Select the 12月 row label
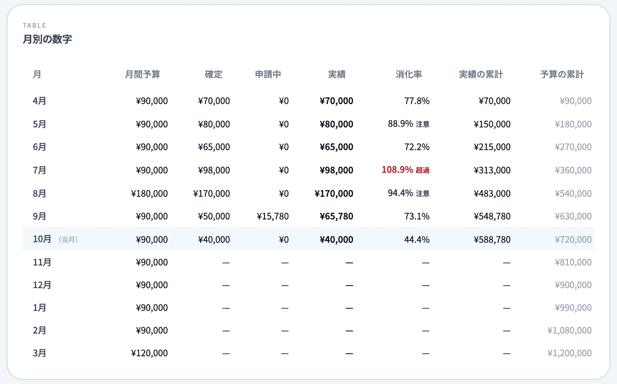 42,285
